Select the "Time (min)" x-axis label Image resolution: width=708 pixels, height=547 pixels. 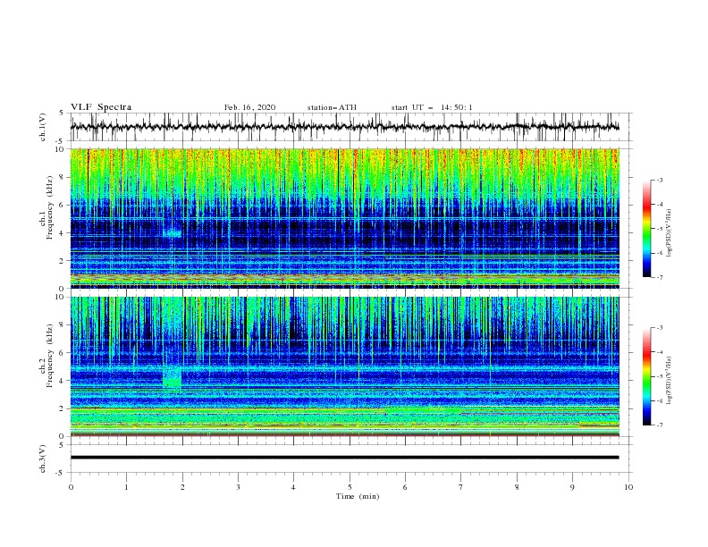(358, 496)
